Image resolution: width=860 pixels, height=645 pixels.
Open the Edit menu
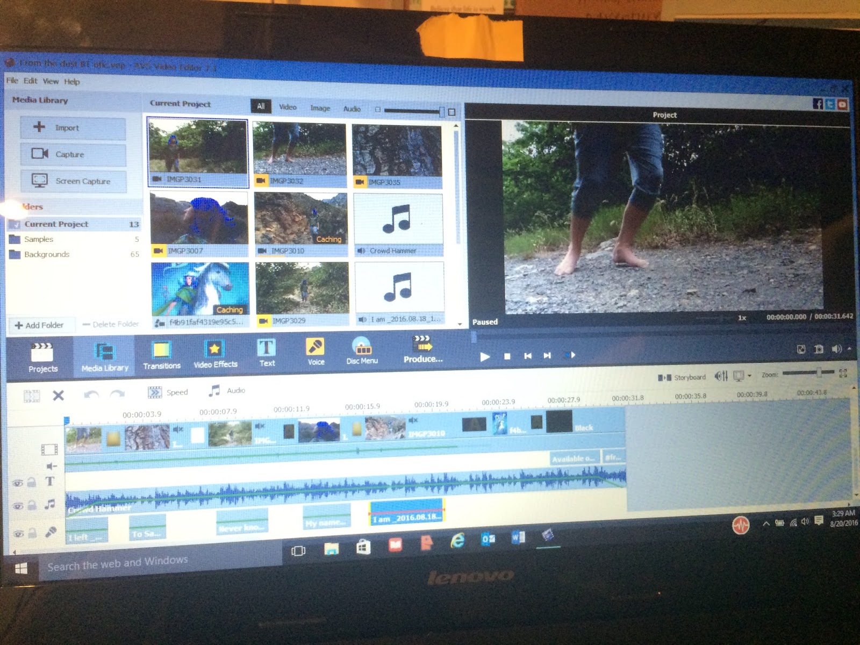30,81
